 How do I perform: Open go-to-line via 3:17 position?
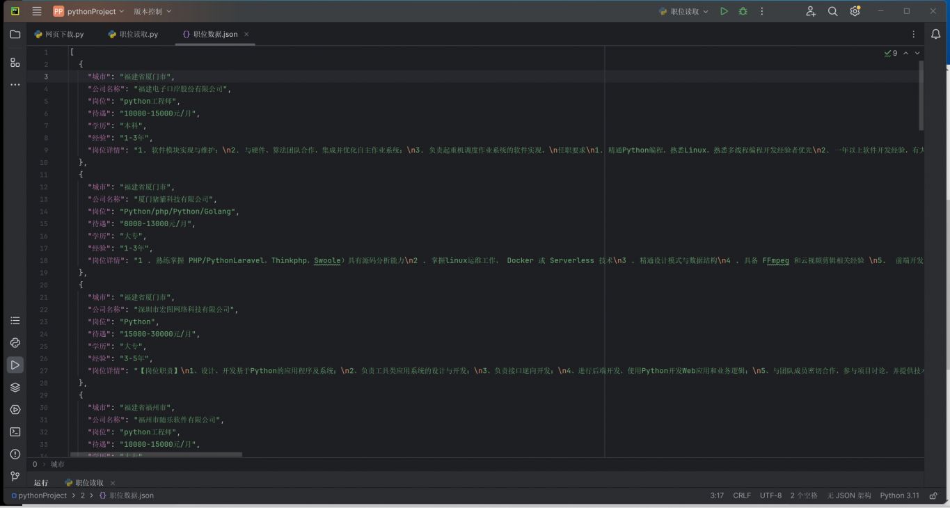click(x=717, y=495)
